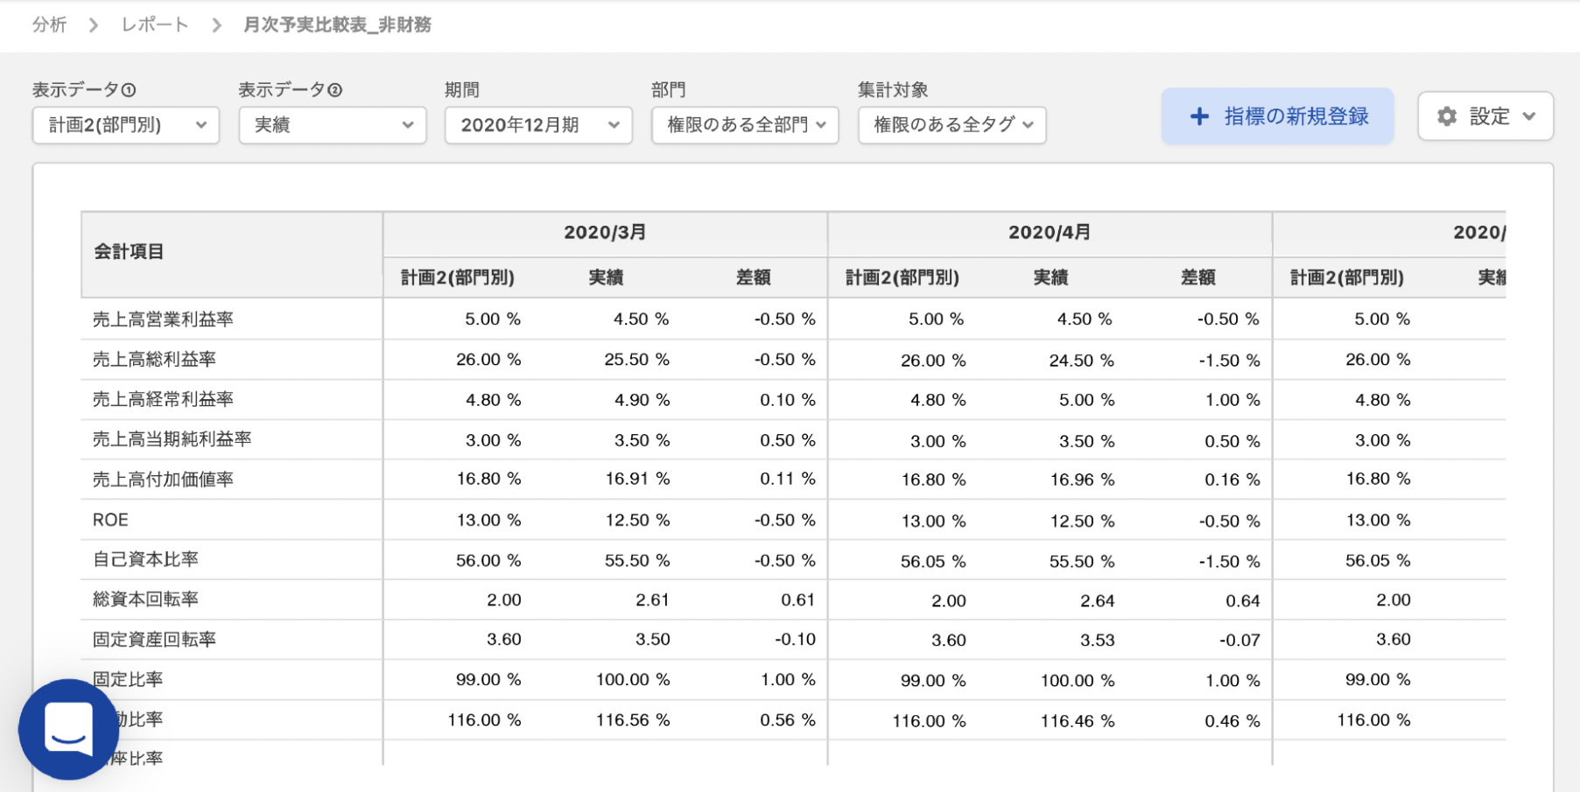Navigate to レポート breadcrumb
The width and height of the screenshot is (1580, 792).
pos(154,25)
